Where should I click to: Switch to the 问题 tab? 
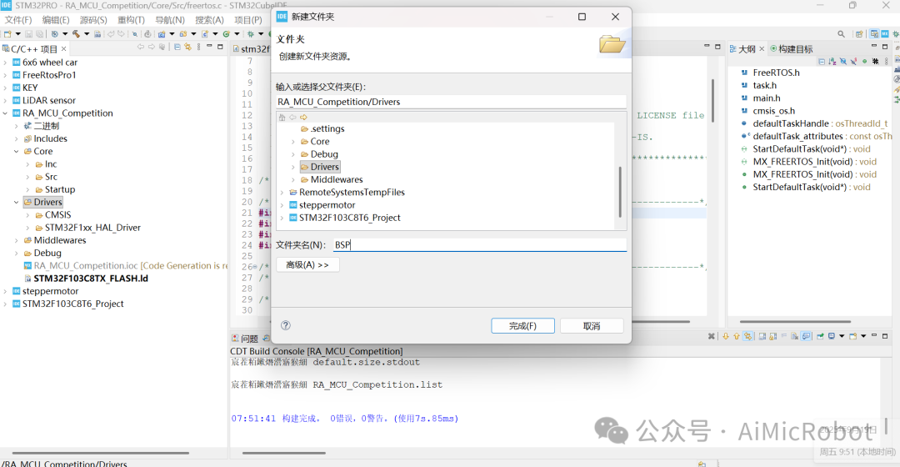point(245,339)
